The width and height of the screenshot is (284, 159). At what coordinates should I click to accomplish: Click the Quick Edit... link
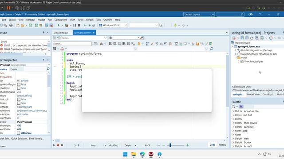[5, 138]
